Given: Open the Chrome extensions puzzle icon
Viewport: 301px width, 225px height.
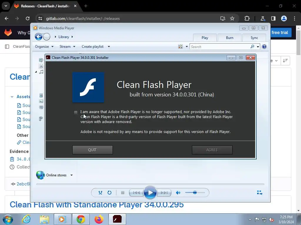Looking at the screenshot, I should [x=247, y=18].
